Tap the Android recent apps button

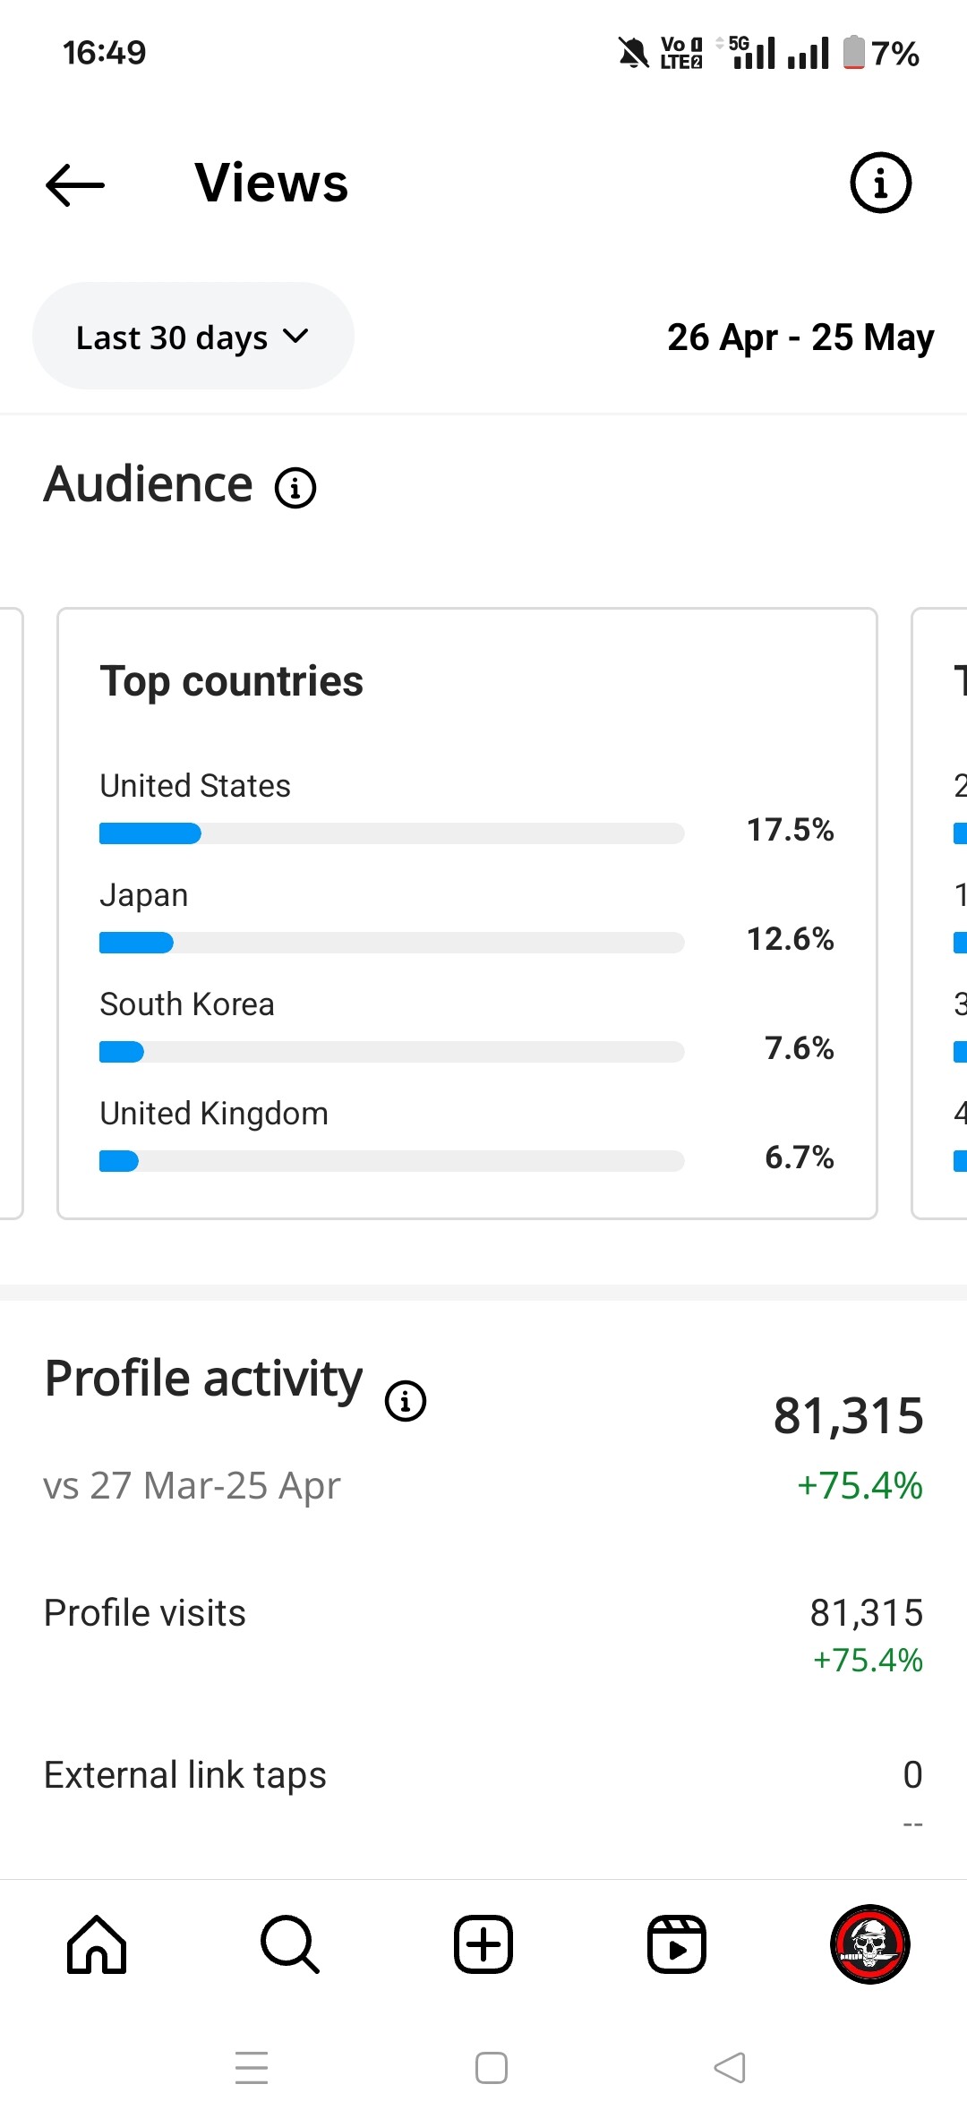(x=252, y=2068)
